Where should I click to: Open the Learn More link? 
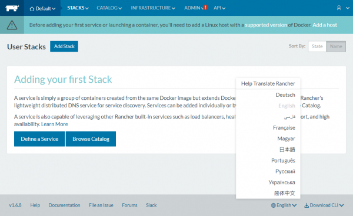point(55,124)
